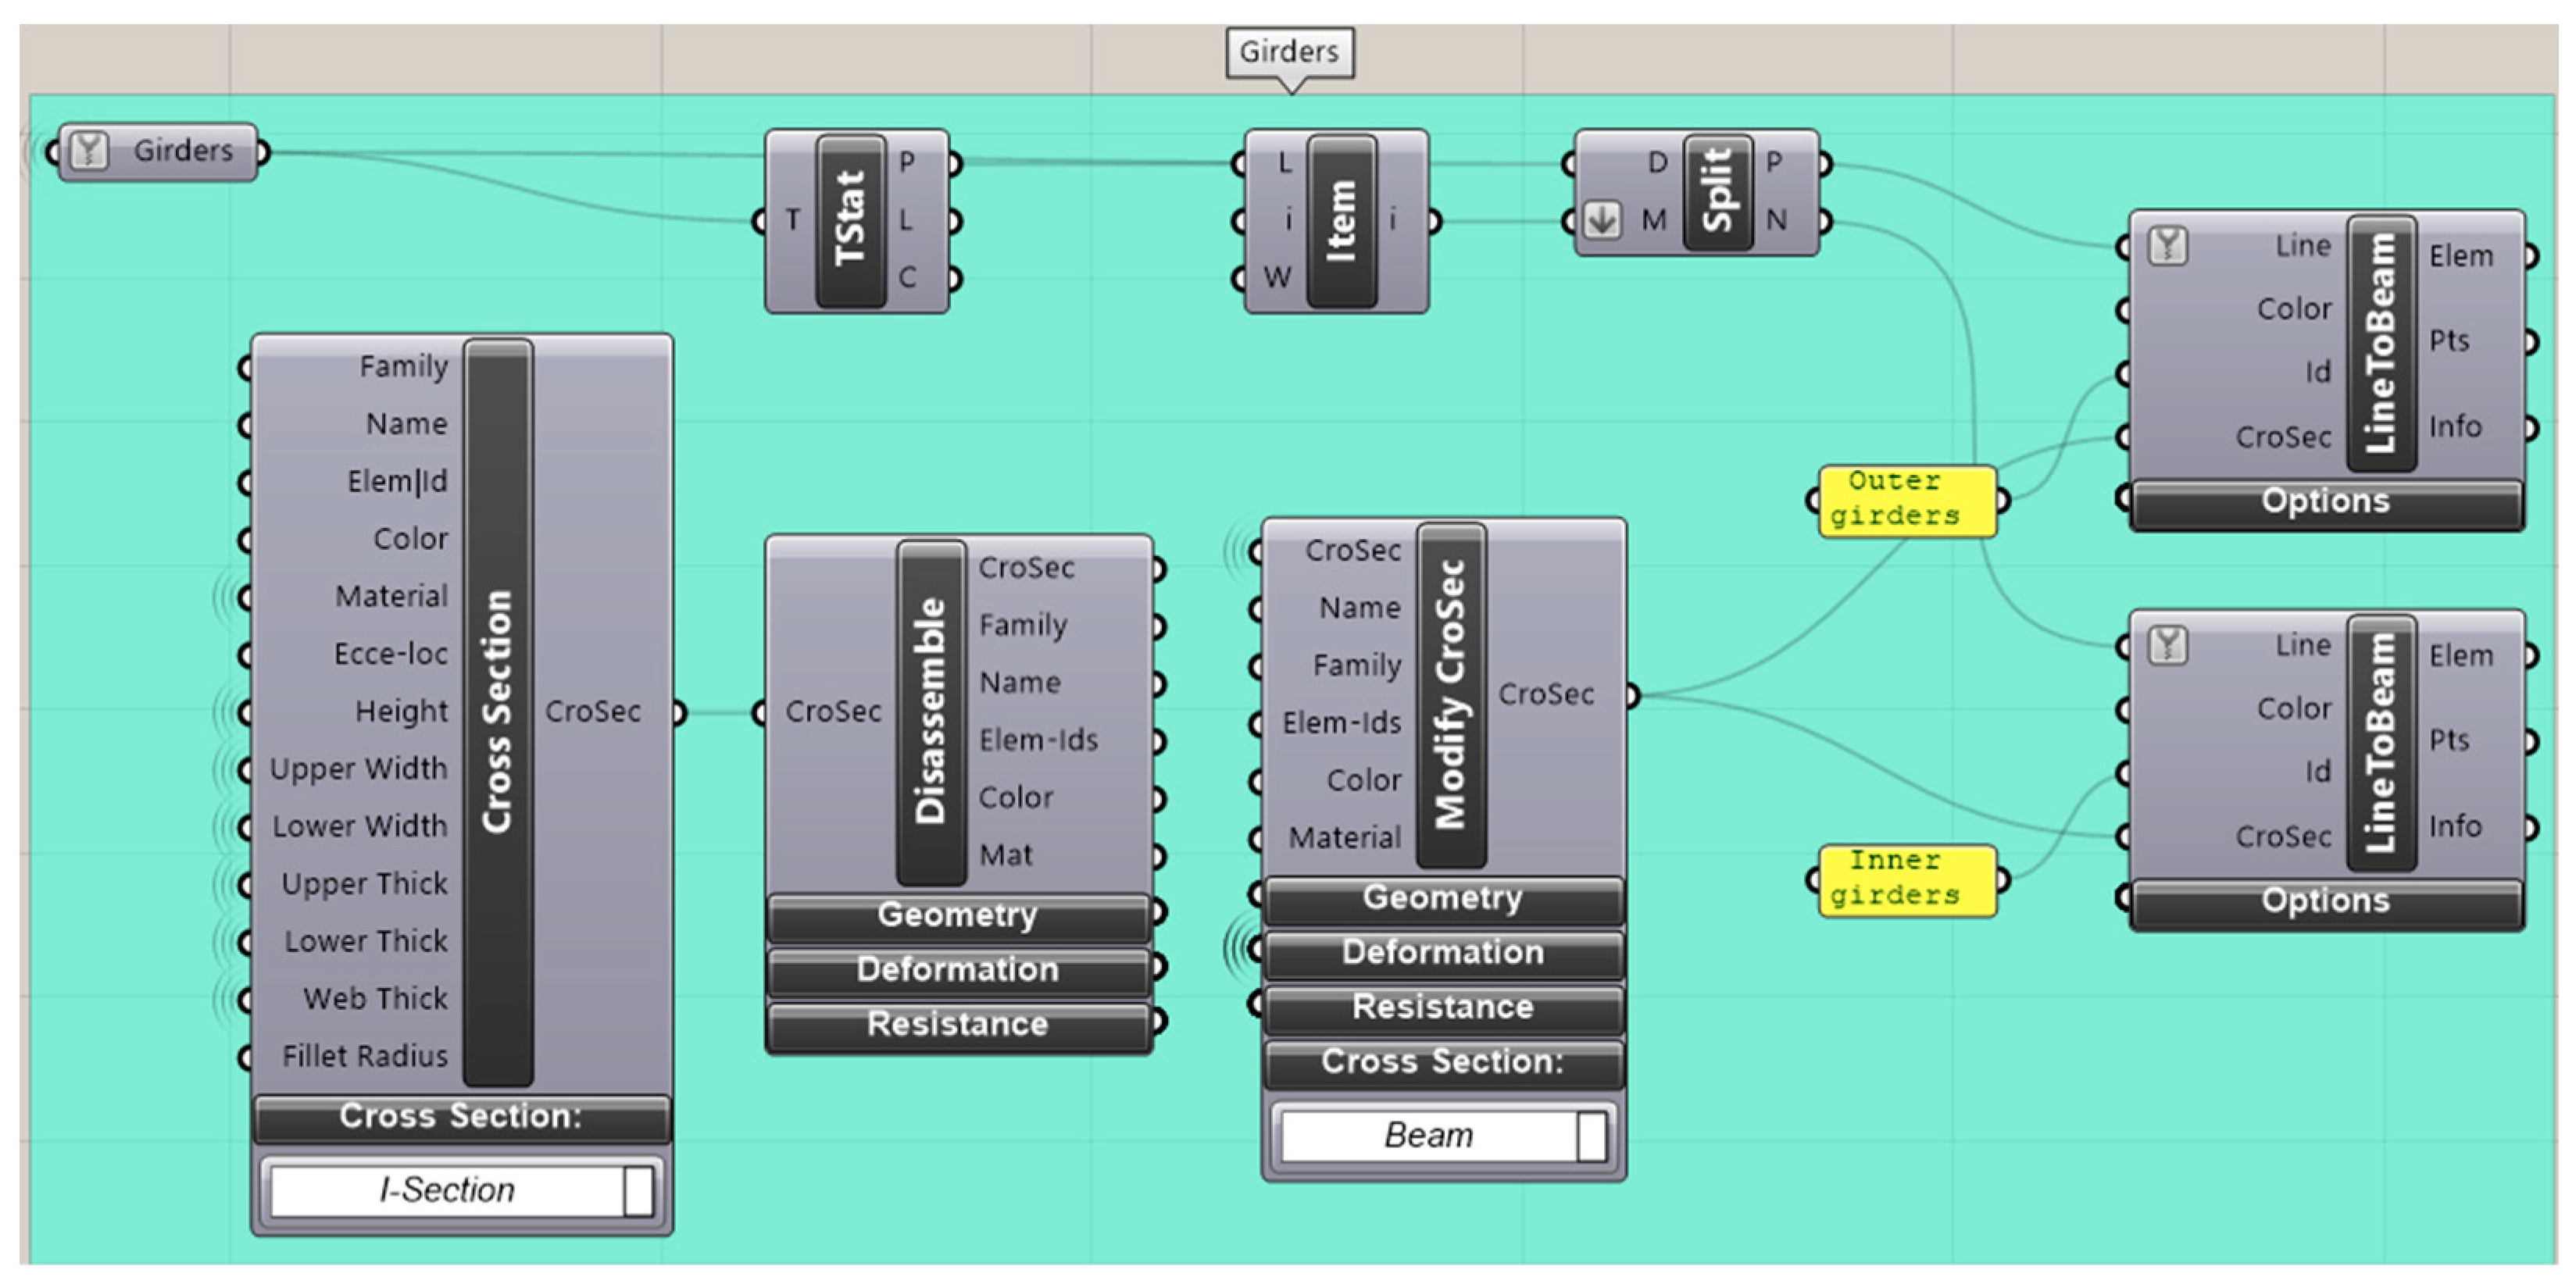This screenshot has height=1284, width=2576.
Task: Click the filter icon on Girders parameter
Action: click(x=89, y=151)
